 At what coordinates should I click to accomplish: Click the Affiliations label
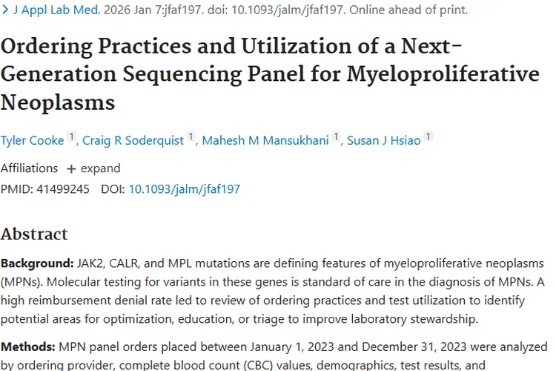pos(29,168)
